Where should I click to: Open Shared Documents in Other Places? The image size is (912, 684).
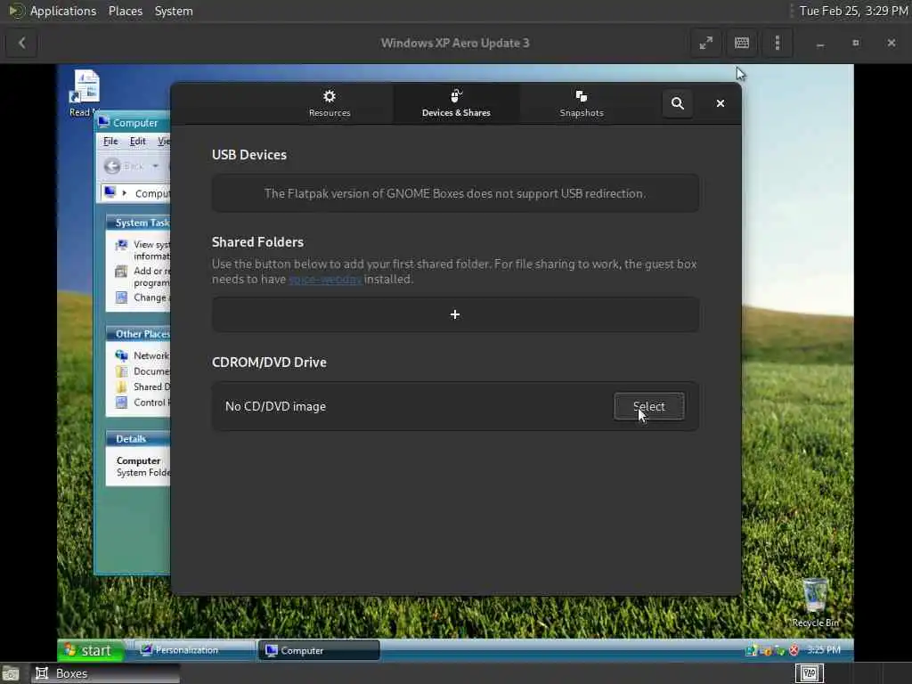142,387
